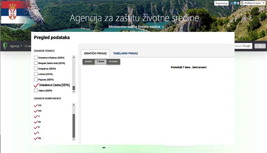The width and height of the screenshot is (267, 153).
Task: Check the Popovac [SEPA] station
Action: (36, 79)
